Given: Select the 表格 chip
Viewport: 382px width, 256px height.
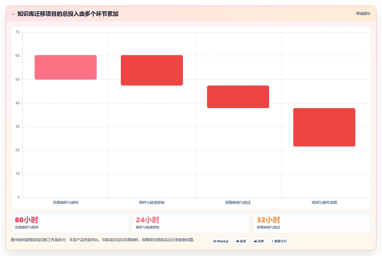Looking at the screenshot, I should (241, 241).
